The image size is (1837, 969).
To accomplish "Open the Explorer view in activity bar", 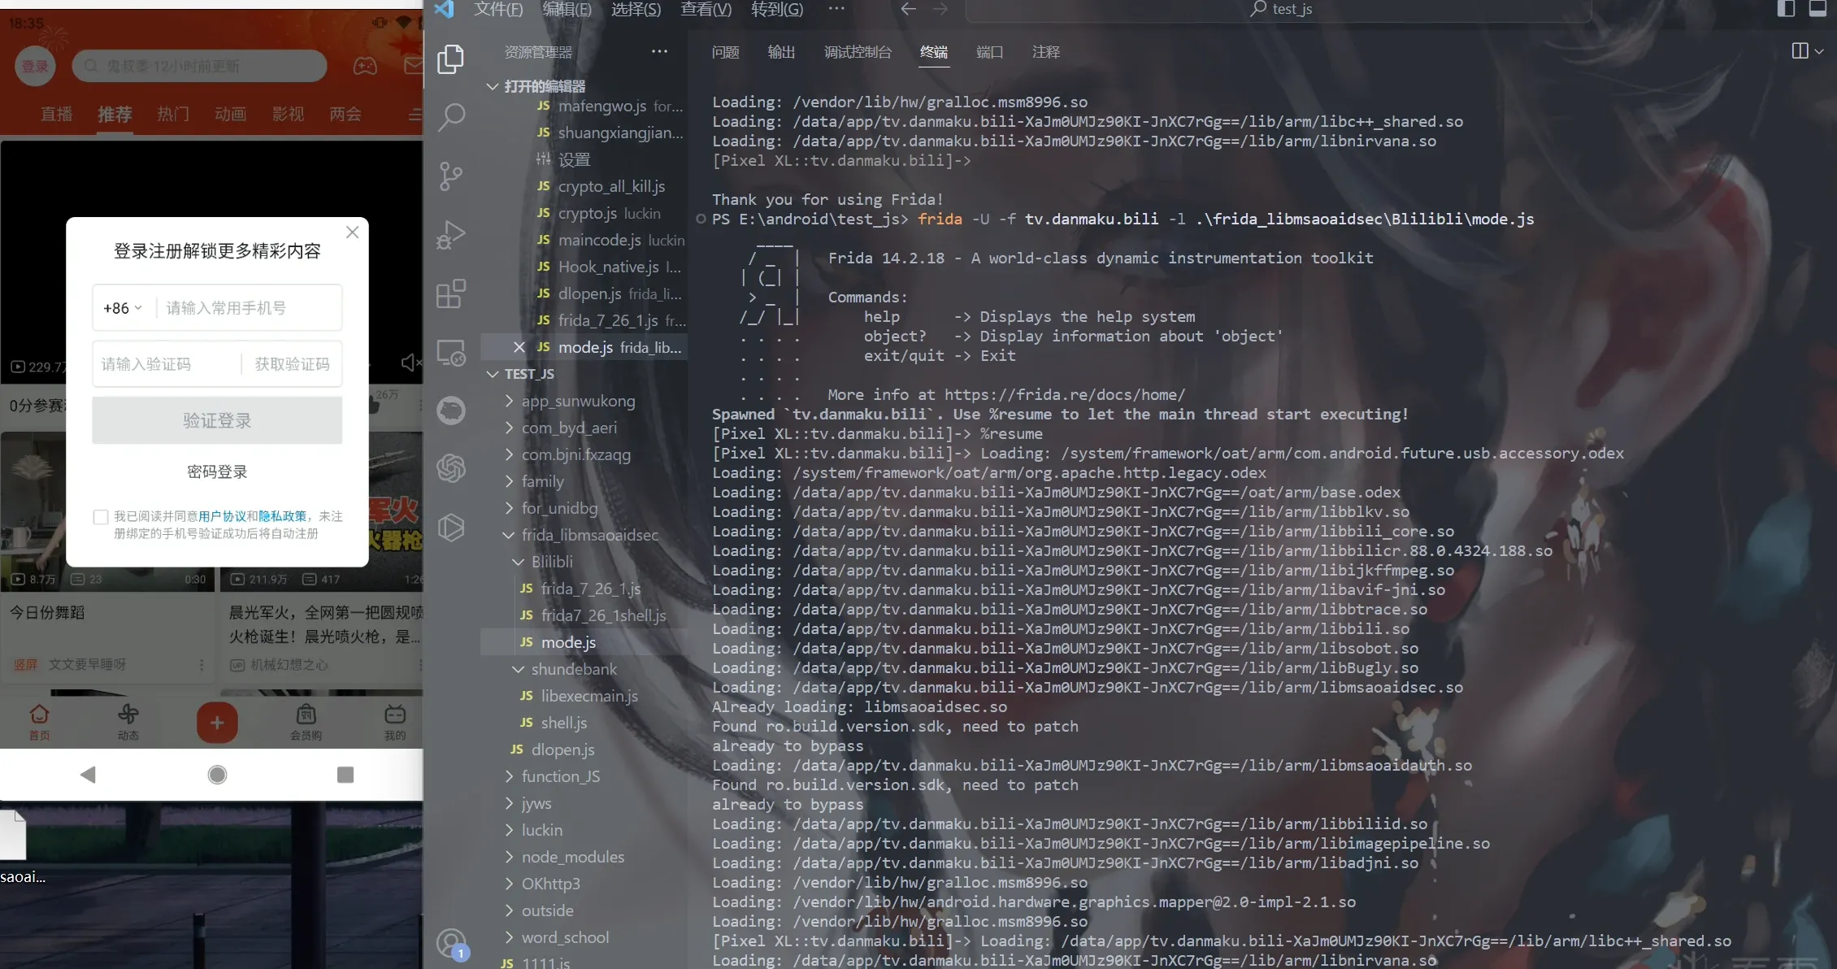I will [451, 59].
